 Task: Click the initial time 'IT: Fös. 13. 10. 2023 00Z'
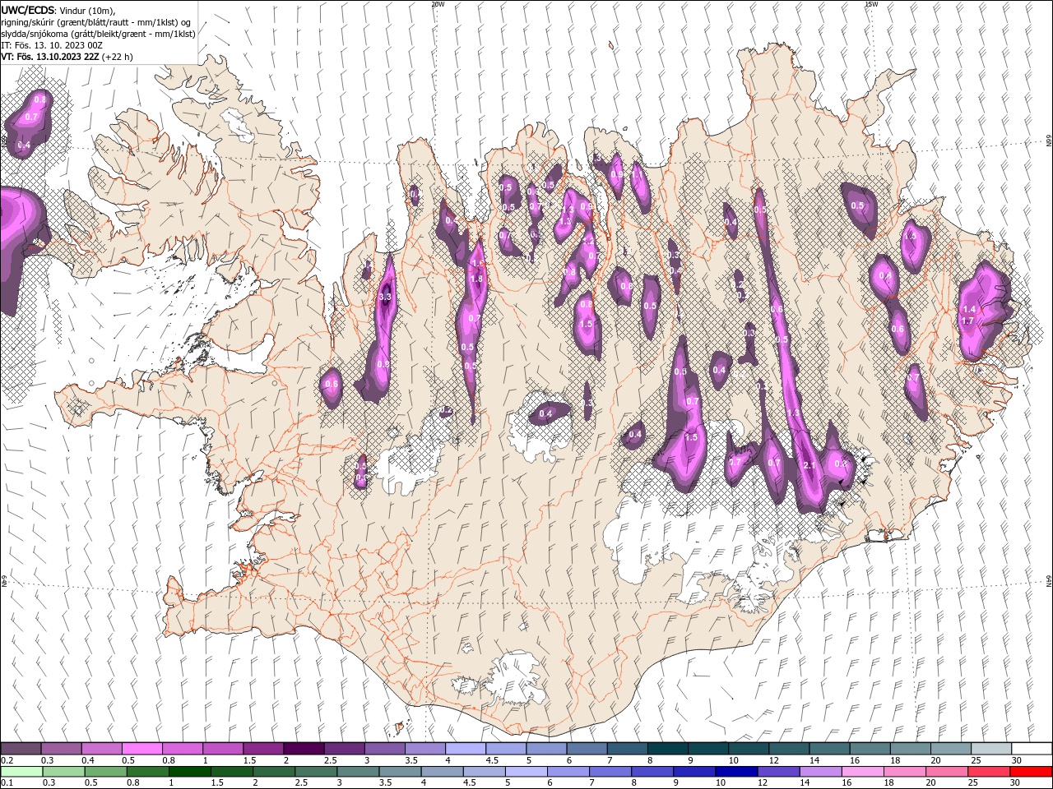tap(52, 45)
